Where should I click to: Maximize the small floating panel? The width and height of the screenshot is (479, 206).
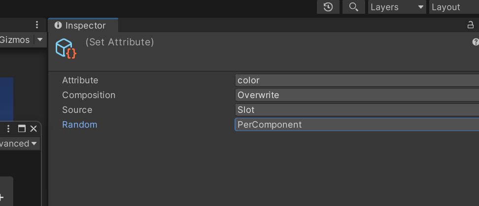[22, 129]
